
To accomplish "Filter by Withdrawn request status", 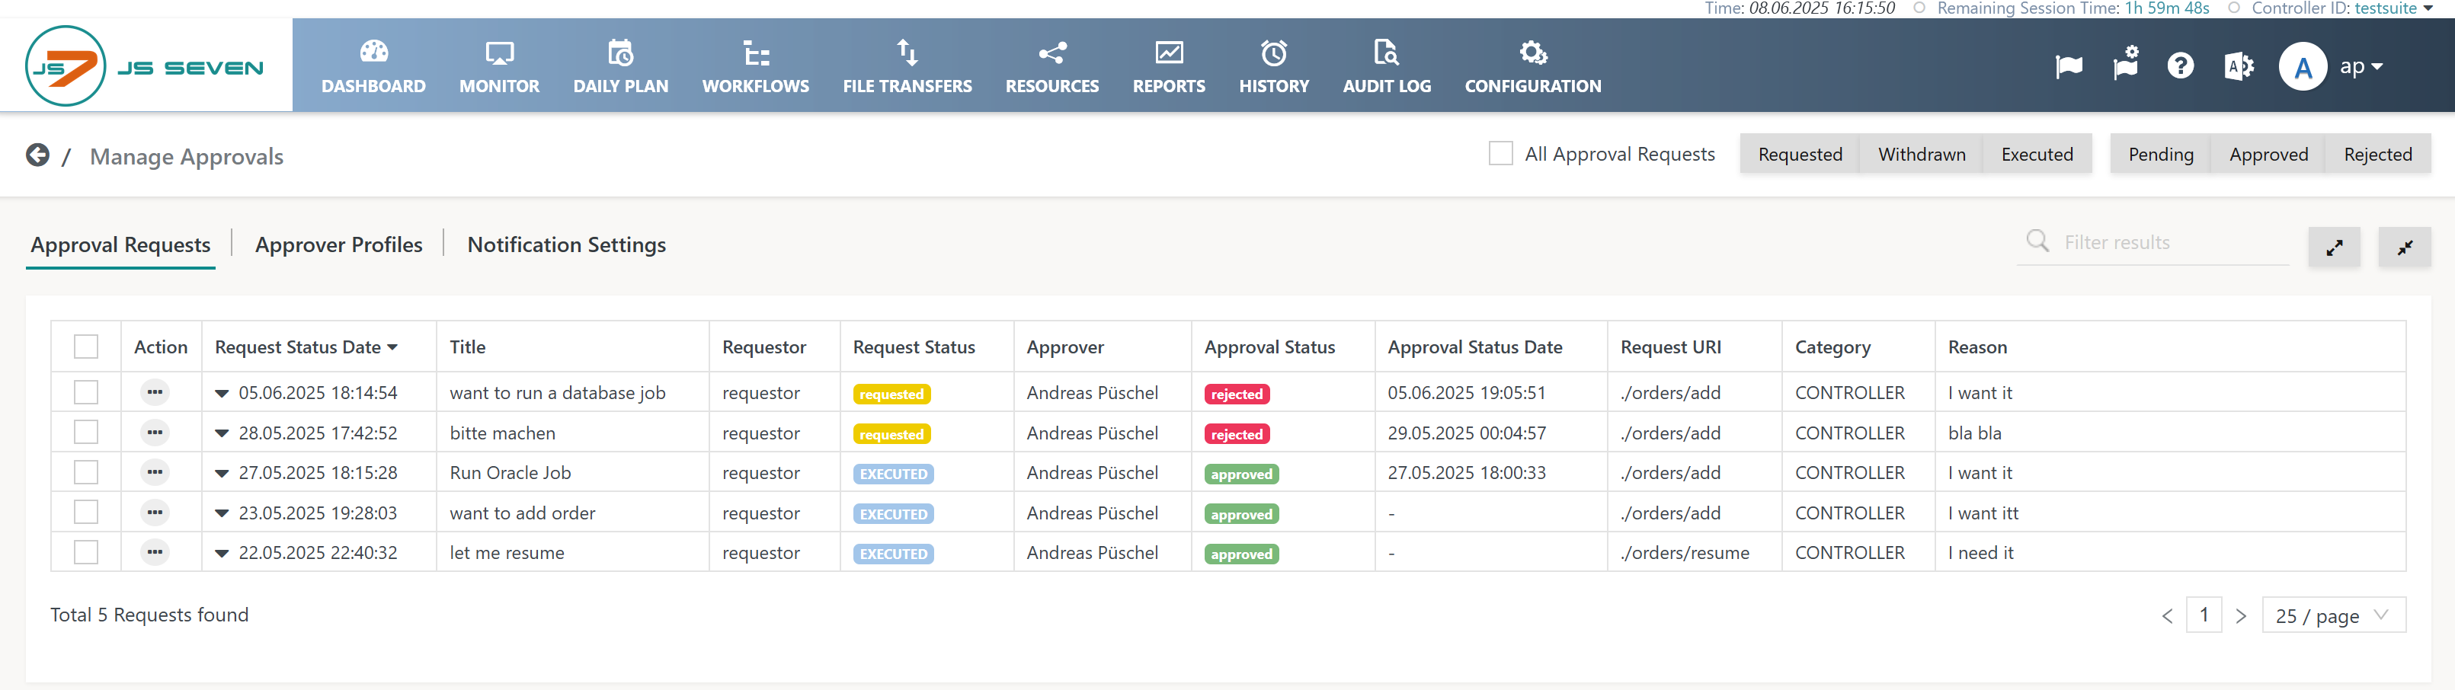I will (x=1920, y=155).
